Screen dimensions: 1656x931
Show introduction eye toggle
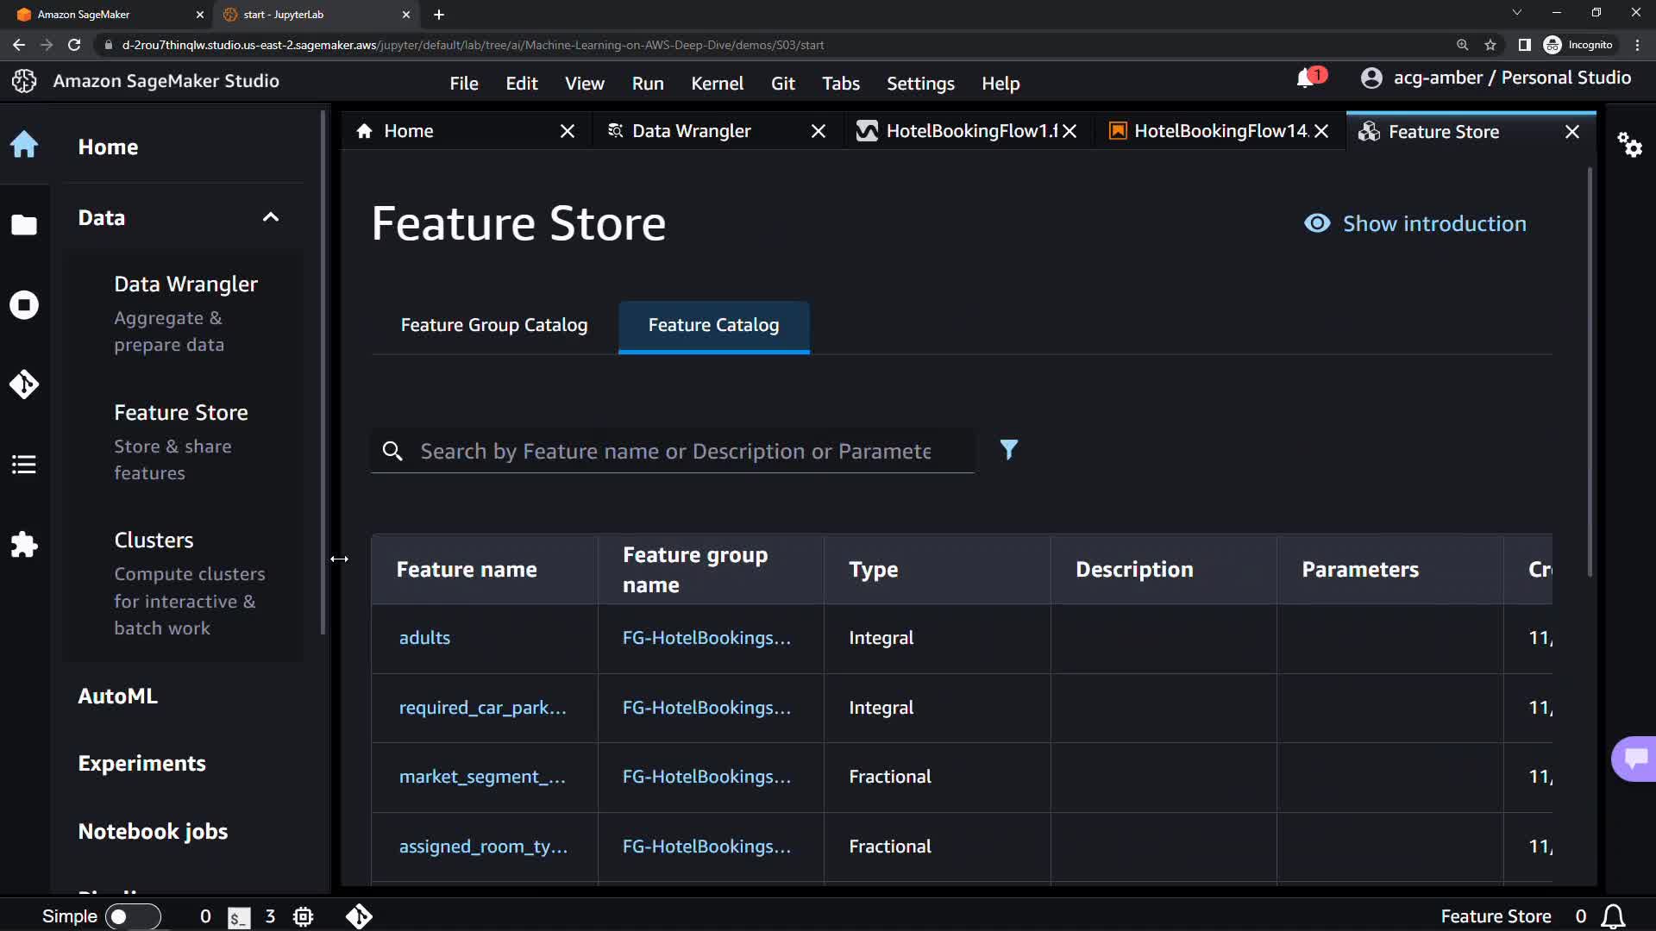[x=1414, y=224]
